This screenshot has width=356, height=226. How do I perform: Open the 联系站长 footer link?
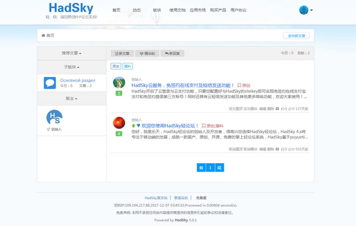[181, 198]
